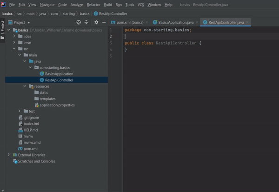Image resolution: width=279 pixels, height=192 pixels.
Task: Collapse the resources folder
Action: (25, 86)
